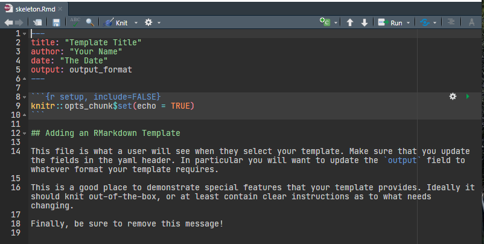484x244 pixels.
Task: Toggle the document outline panel
Action: coord(451,22)
